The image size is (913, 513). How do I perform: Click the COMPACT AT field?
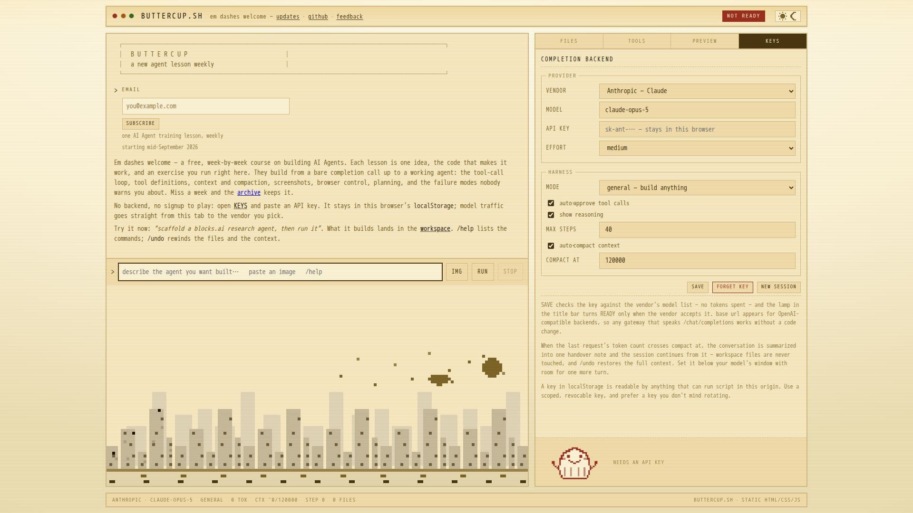(x=697, y=261)
